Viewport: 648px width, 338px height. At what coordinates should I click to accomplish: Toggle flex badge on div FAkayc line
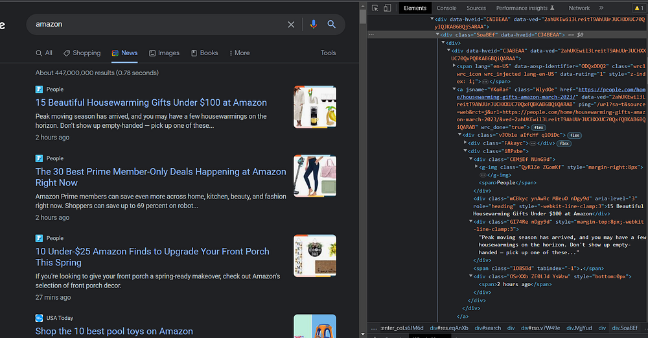564,143
